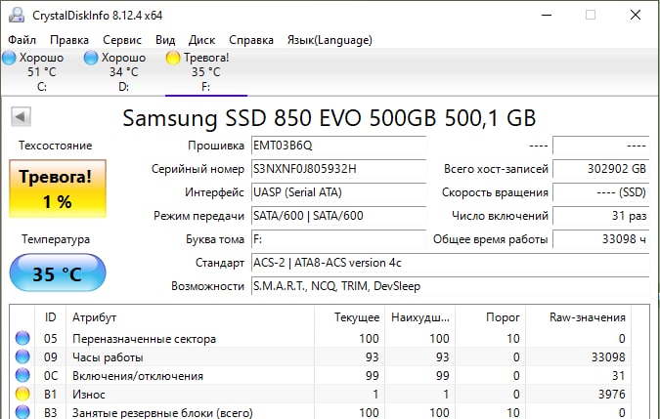
Task: Click the Samsung SSD 850 EVO disk title
Action: click(330, 117)
